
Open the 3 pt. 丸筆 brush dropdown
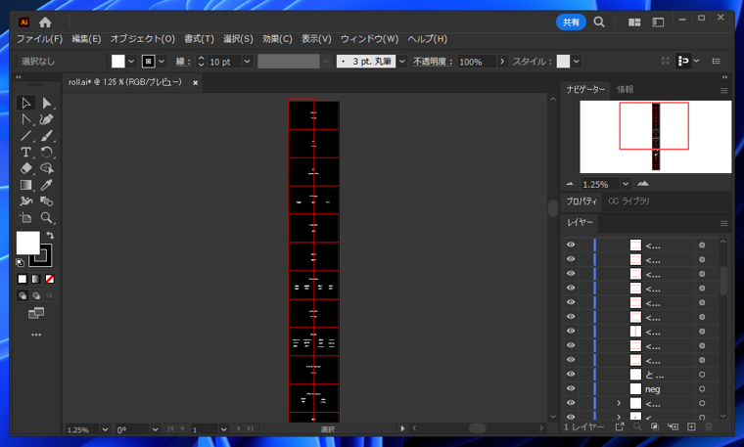[x=402, y=62]
